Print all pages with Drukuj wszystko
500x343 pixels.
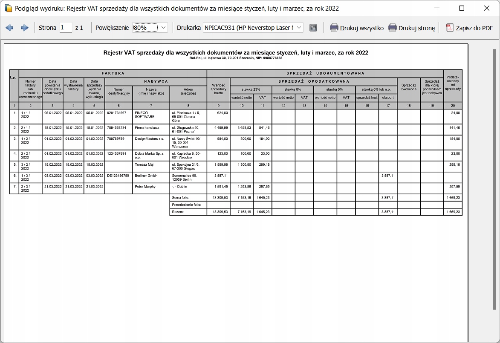pyautogui.click(x=357, y=28)
